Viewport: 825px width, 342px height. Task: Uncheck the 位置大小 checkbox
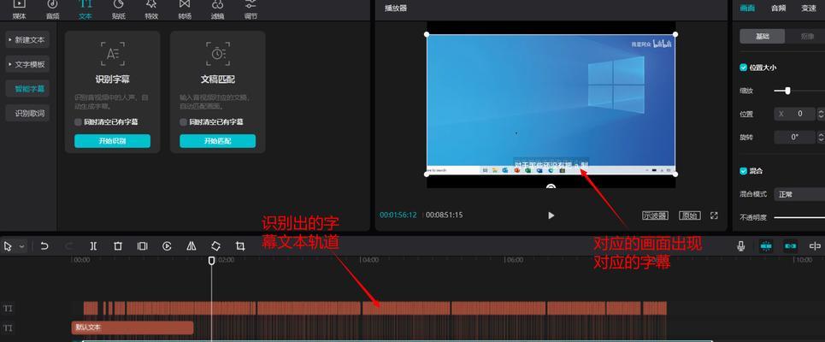(744, 68)
